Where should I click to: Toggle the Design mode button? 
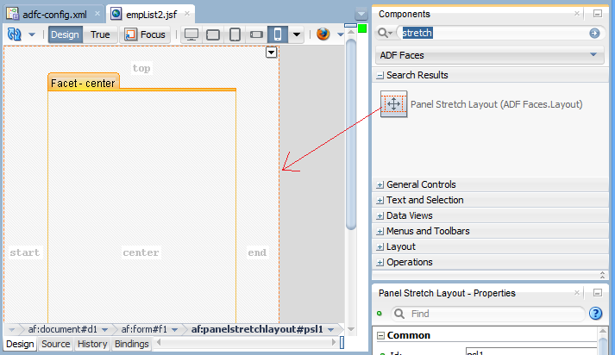pyautogui.click(x=65, y=34)
